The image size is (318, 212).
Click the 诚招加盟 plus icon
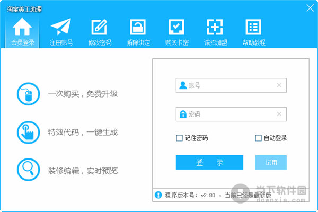pyautogui.click(x=215, y=28)
